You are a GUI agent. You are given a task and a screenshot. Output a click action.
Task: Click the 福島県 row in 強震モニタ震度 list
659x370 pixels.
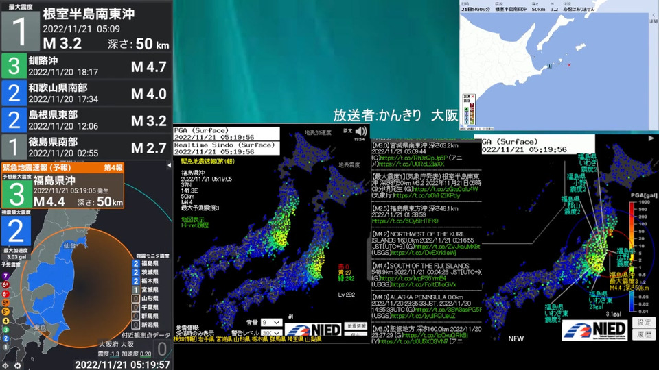146,263
